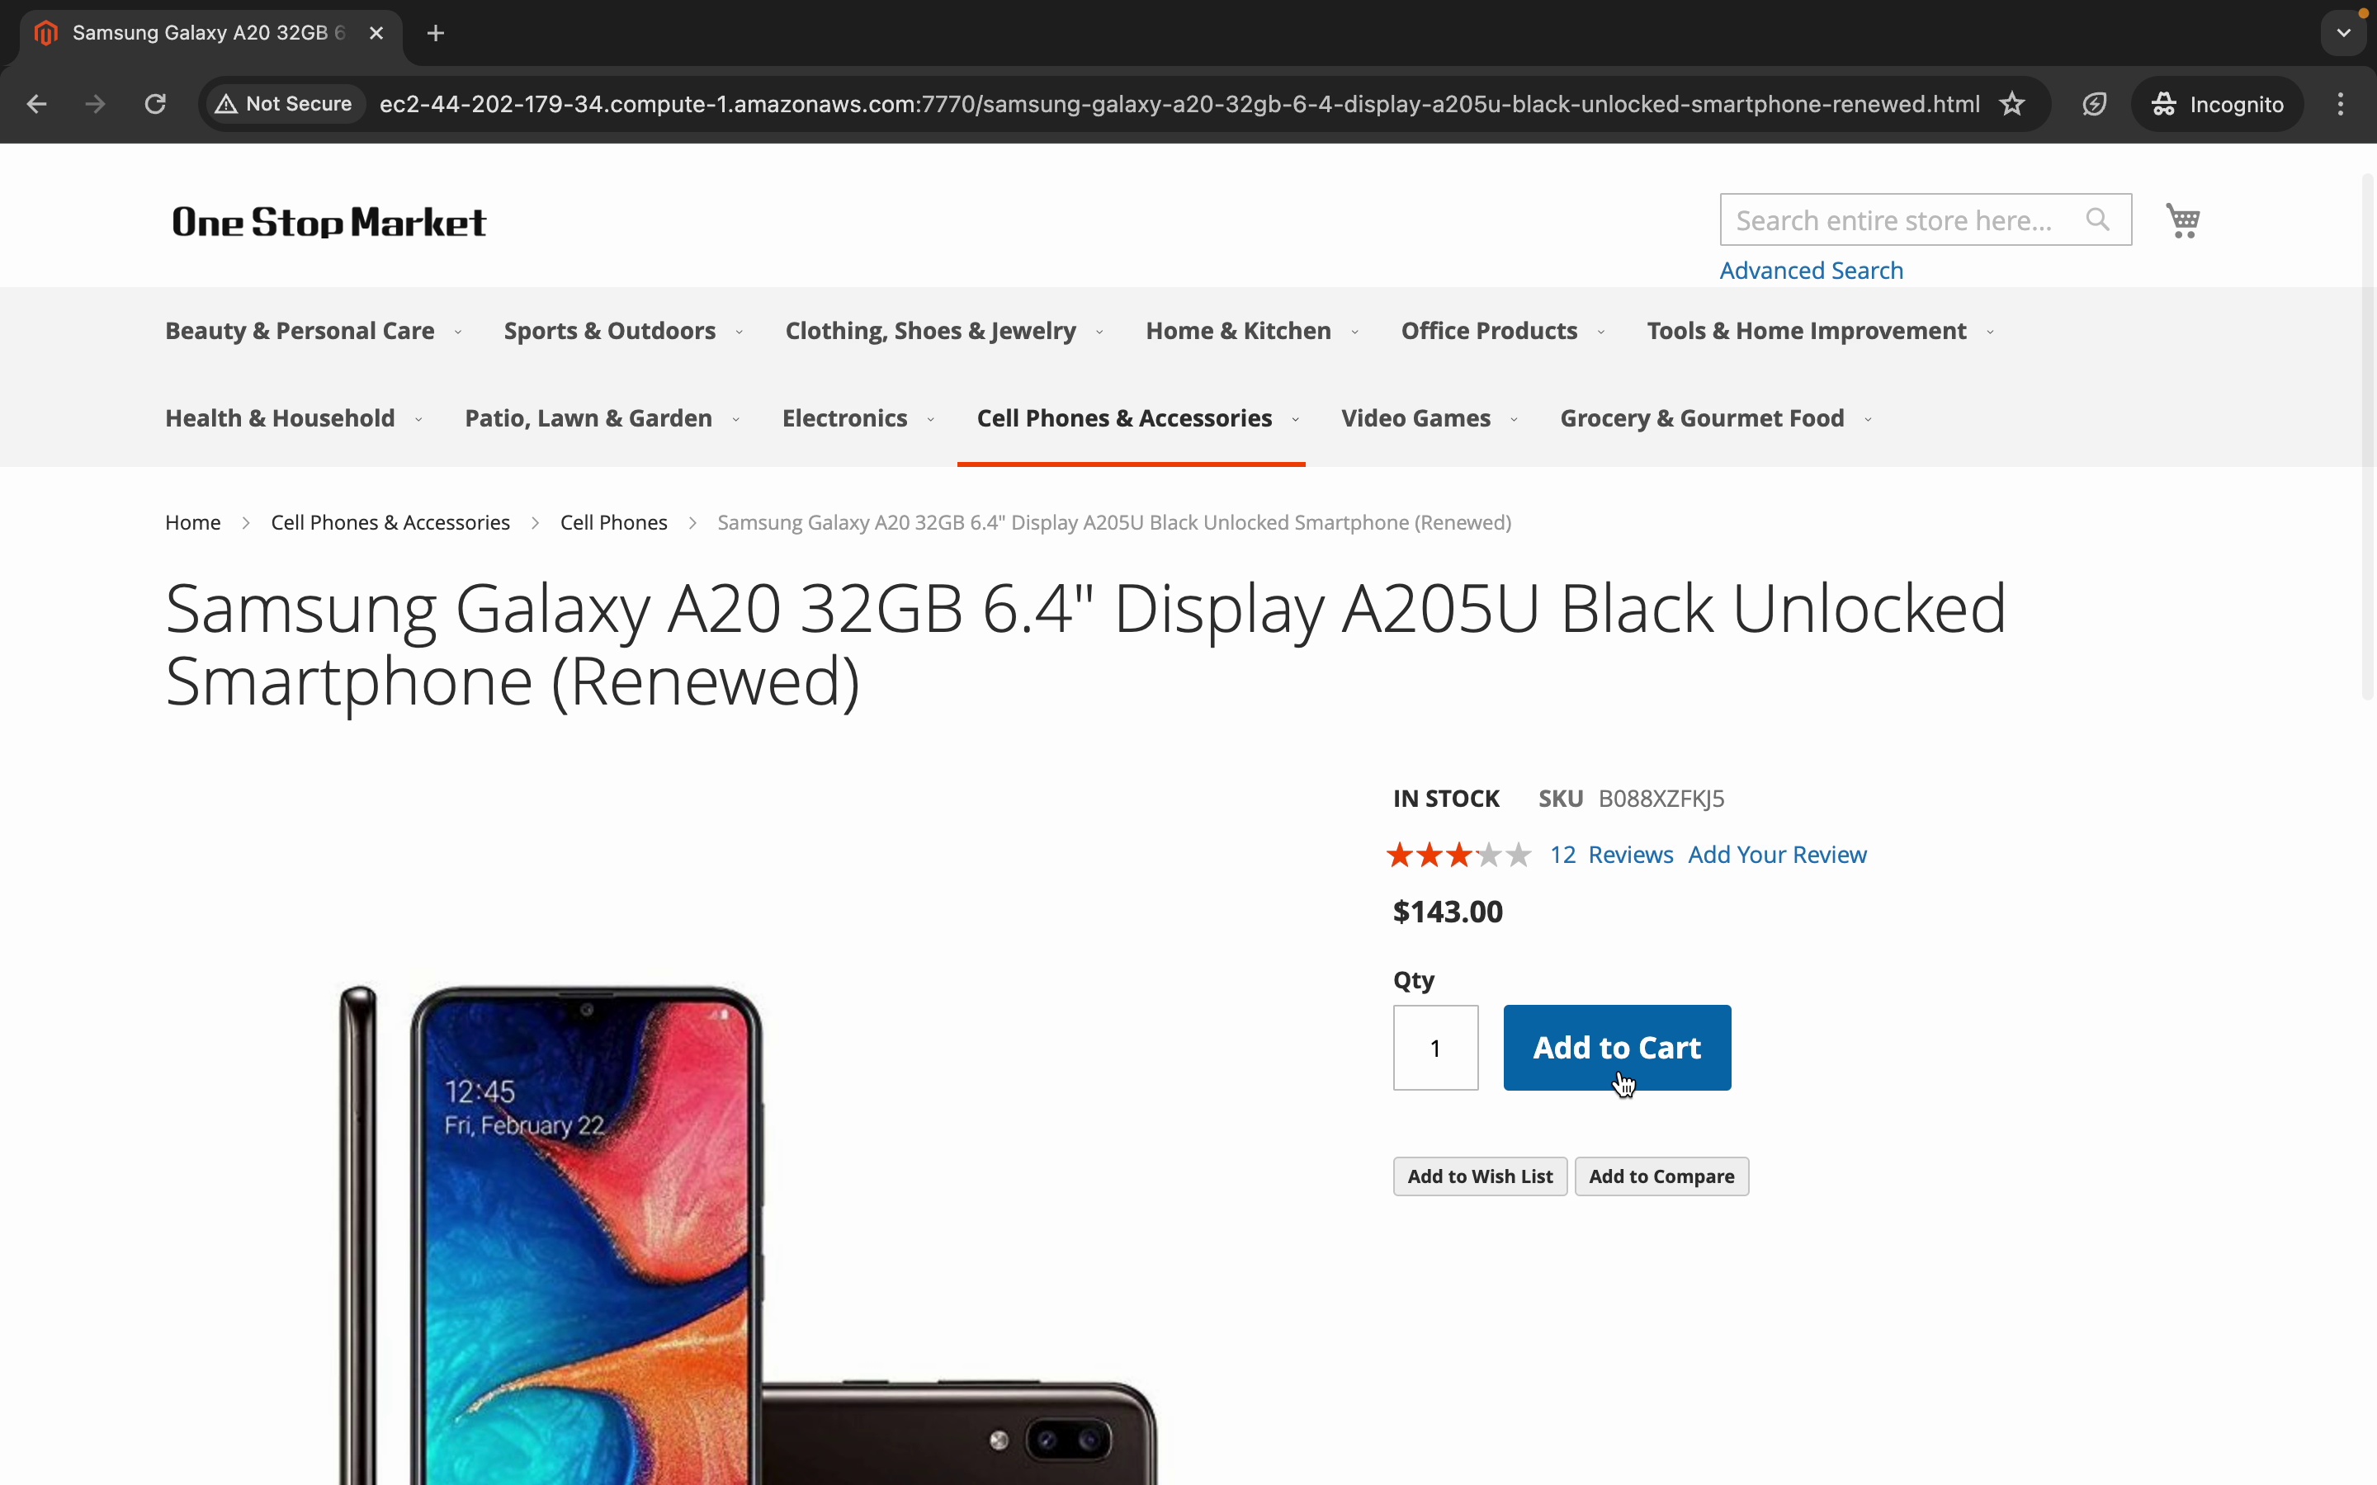Reload the current page

155,104
